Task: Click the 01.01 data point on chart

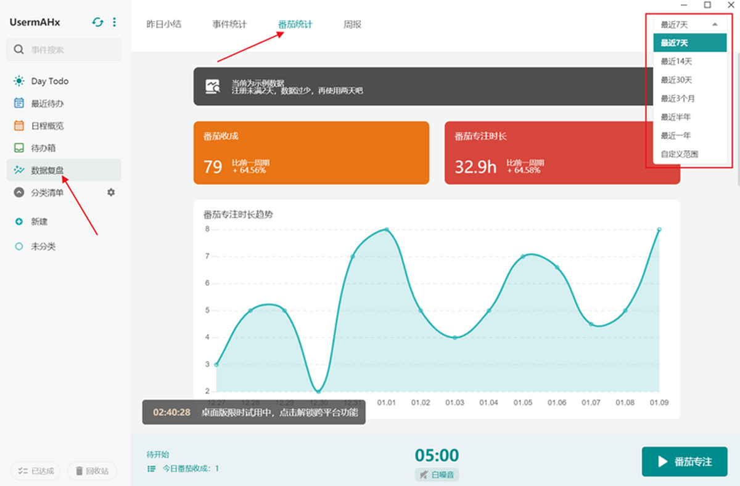Action: click(x=387, y=229)
